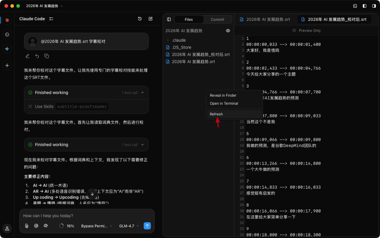380x238 pixels.
Task: Jump to latest message down-arrow button
Action: click(x=92, y=194)
